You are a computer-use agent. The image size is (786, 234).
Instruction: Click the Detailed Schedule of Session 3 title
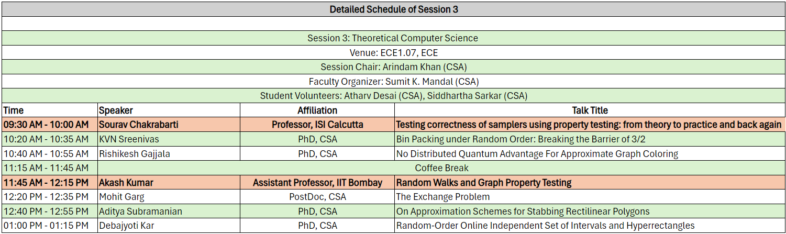393,9
